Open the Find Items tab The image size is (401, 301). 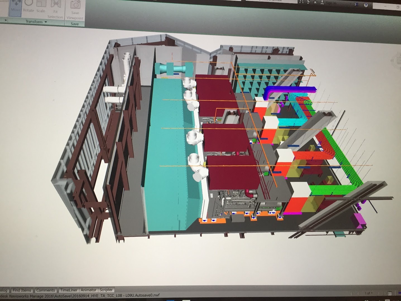coord(22,290)
